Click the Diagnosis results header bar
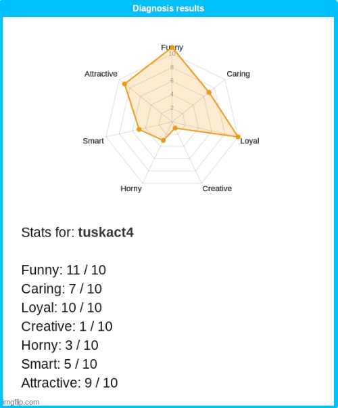Viewport: 338px width, 408px height. [x=168, y=8]
